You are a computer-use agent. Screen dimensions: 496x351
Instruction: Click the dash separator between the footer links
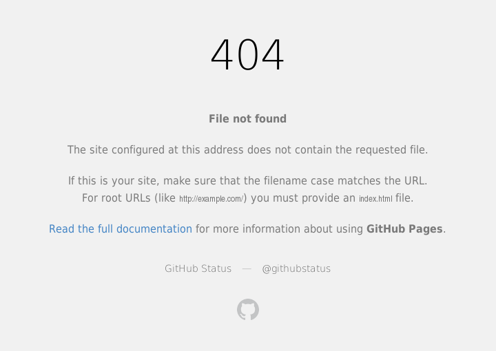click(247, 269)
